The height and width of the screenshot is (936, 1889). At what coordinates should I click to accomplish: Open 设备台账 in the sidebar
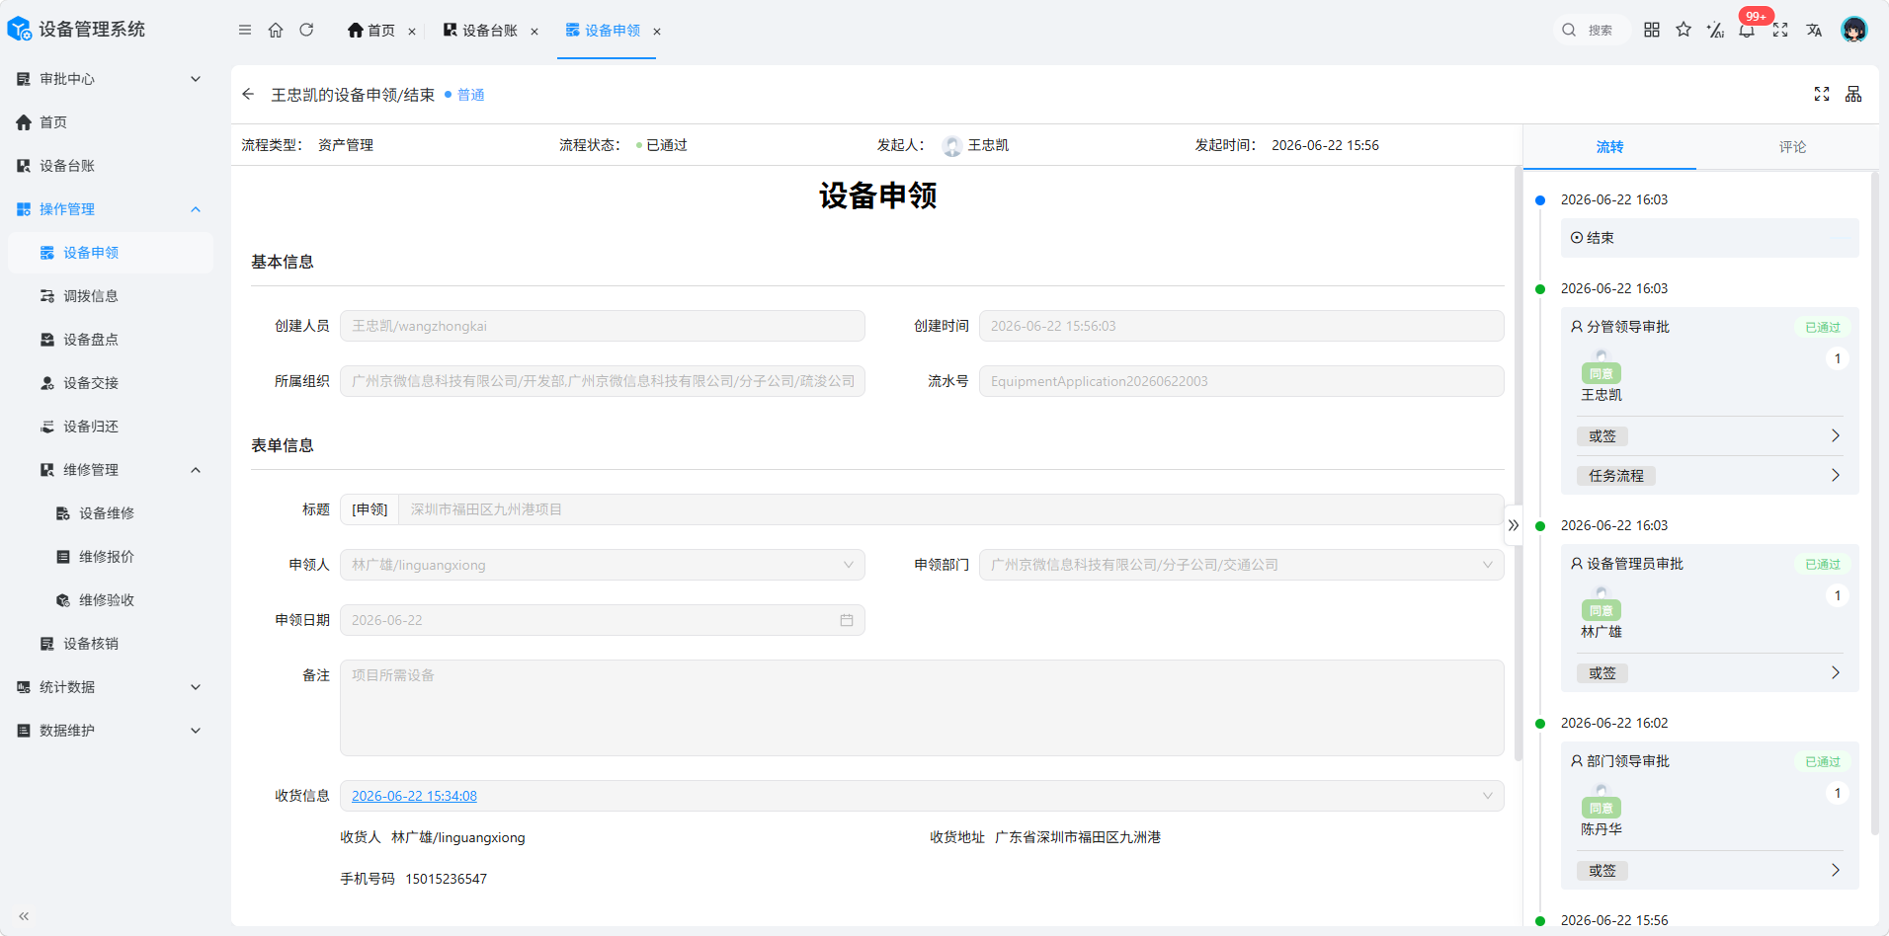click(109, 166)
